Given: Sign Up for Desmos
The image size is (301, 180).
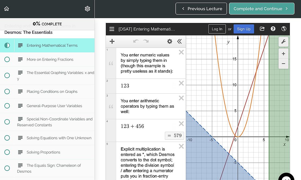Looking at the screenshot, I should (244, 29).
